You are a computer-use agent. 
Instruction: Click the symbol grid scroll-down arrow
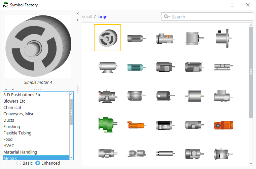pyautogui.click(x=251, y=164)
